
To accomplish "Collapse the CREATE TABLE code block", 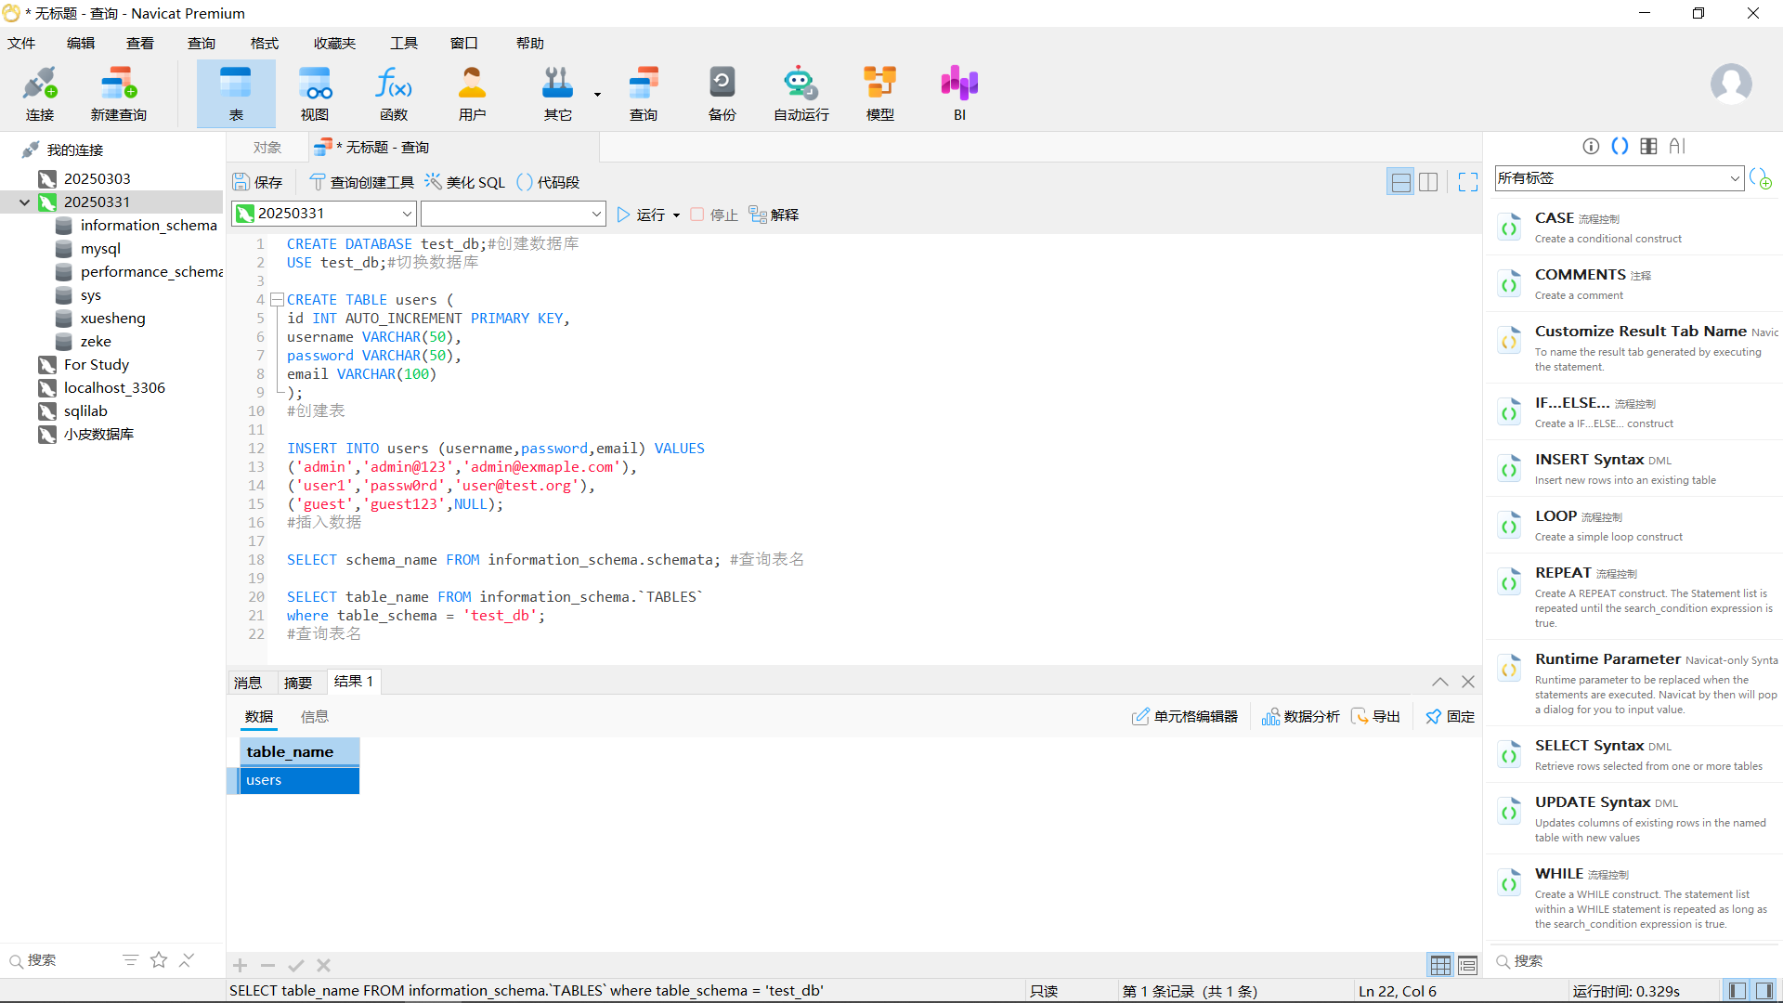I will pos(277,300).
